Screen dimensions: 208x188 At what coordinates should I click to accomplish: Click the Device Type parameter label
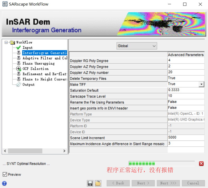click(x=80, y=120)
